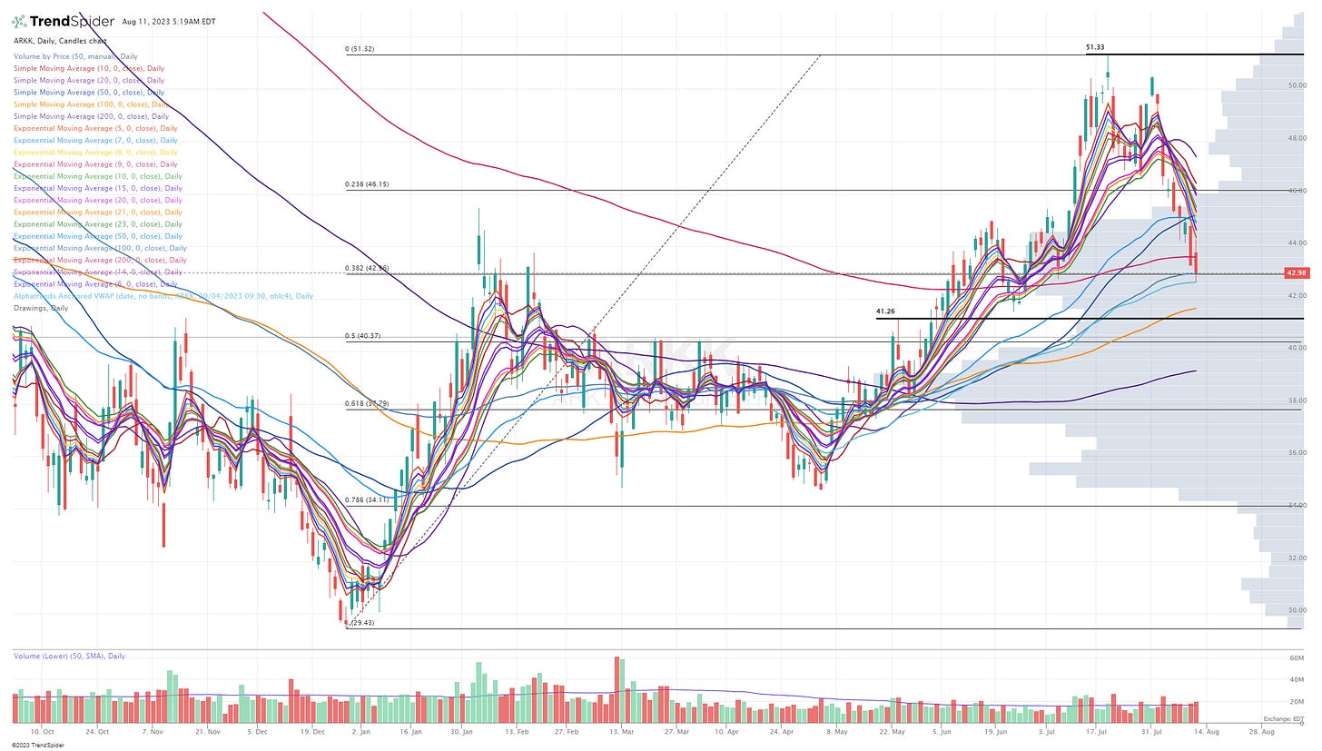Click 'Exponential Moving Average (8, 0, close)' legend entry
Screen dimensions: 1322x751
[95, 152]
